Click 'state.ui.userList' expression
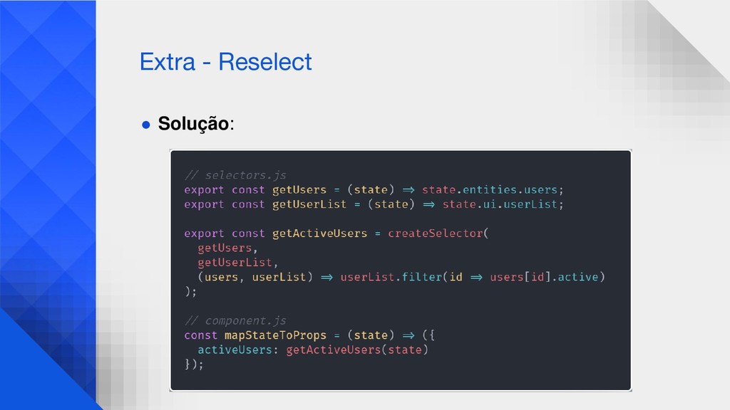Image resolution: width=730 pixels, height=410 pixels. click(500, 204)
